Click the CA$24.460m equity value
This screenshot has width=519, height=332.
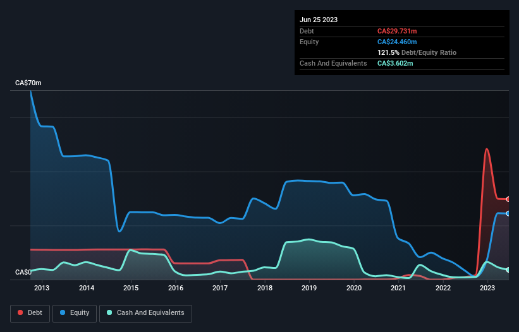click(x=397, y=42)
